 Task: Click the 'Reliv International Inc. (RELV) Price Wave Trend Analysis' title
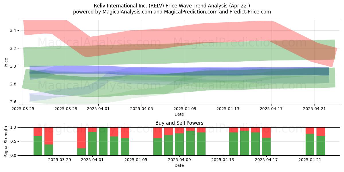click(x=172, y=6)
